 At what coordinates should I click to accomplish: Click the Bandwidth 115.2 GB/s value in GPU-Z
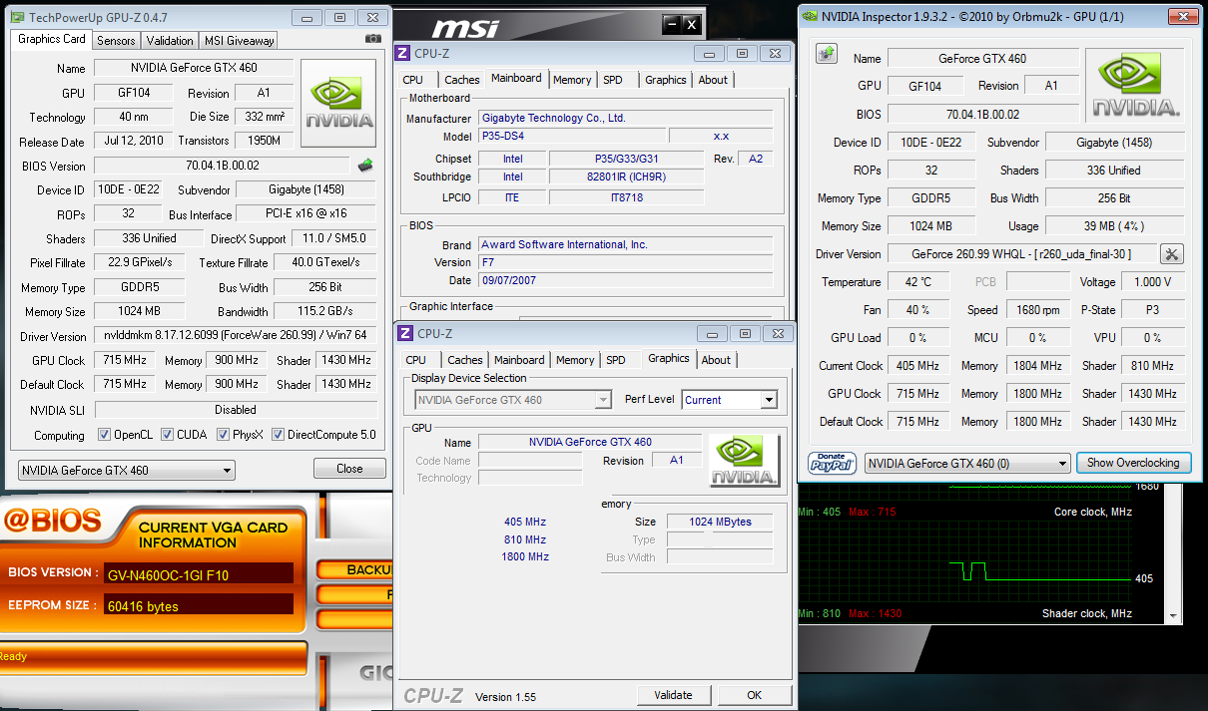[x=325, y=311]
